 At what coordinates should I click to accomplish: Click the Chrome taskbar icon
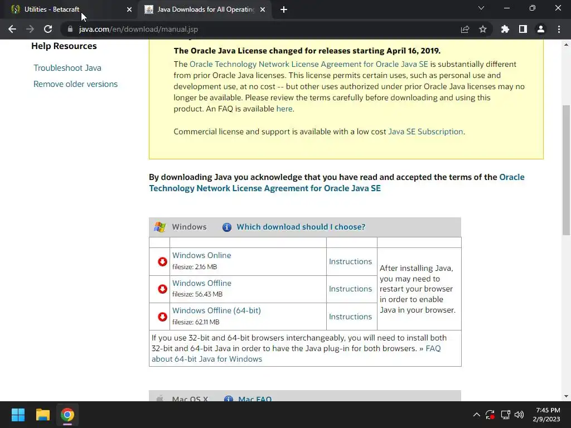(67, 415)
